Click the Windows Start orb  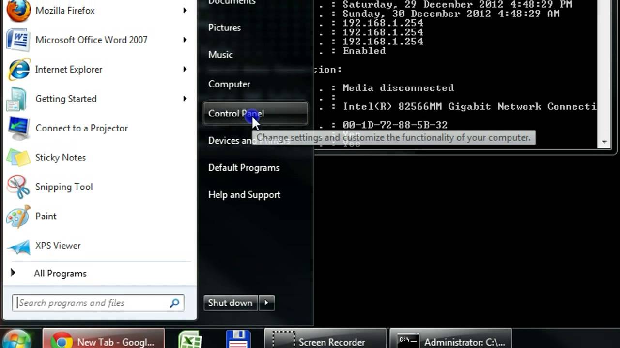pos(17,340)
